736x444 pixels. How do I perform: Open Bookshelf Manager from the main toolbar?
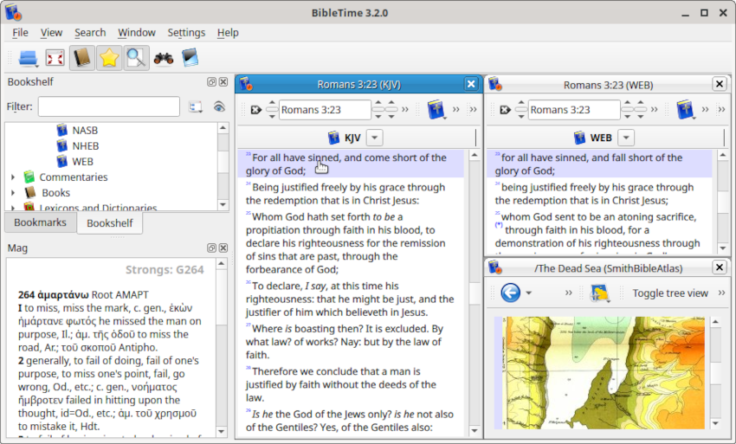pos(190,58)
